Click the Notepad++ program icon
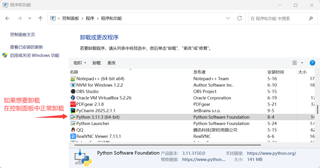Viewport: 320px width, 168px height. point(73,79)
